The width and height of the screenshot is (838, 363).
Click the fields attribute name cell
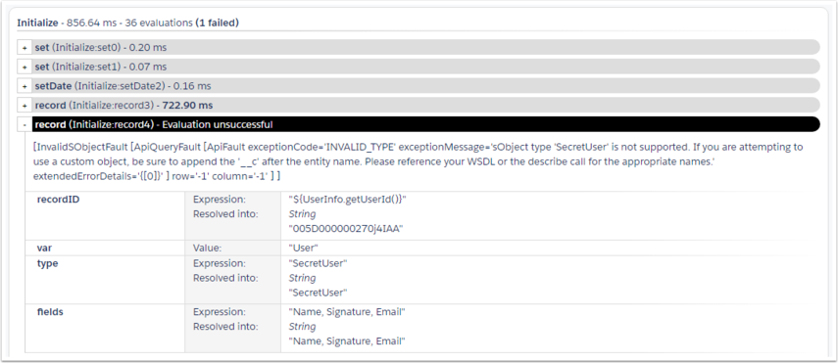(x=105, y=329)
